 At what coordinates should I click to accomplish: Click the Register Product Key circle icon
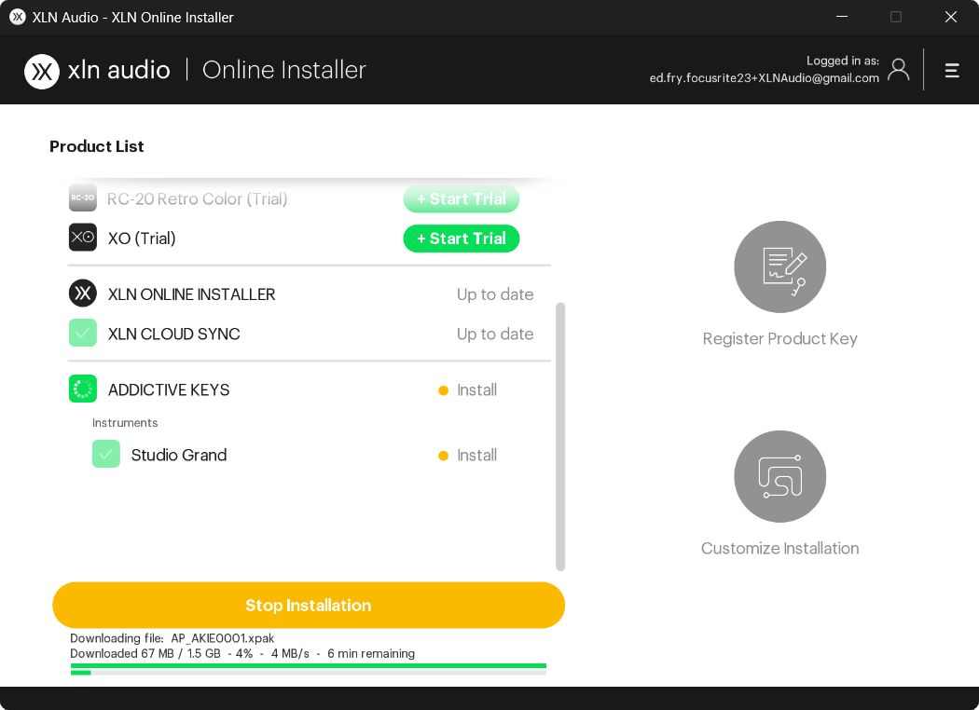coord(779,266)
